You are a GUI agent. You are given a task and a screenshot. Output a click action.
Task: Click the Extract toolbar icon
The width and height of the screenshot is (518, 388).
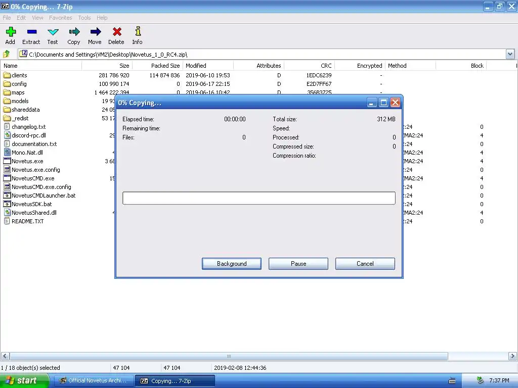[x=32, y=32]
